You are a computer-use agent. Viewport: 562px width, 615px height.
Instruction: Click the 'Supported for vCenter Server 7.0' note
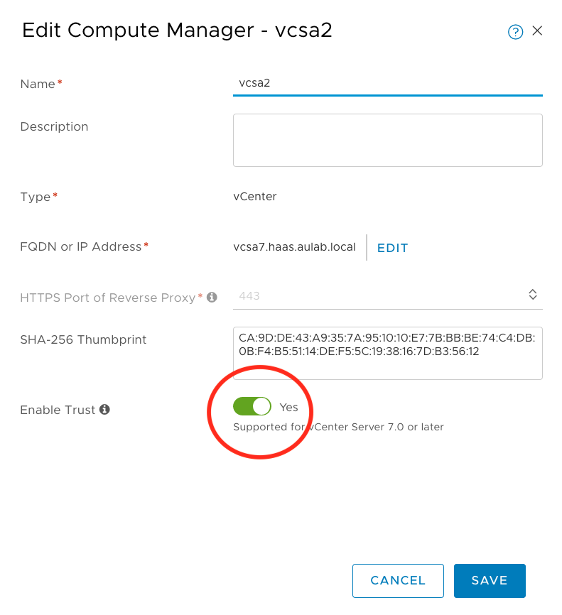point(338,428)
